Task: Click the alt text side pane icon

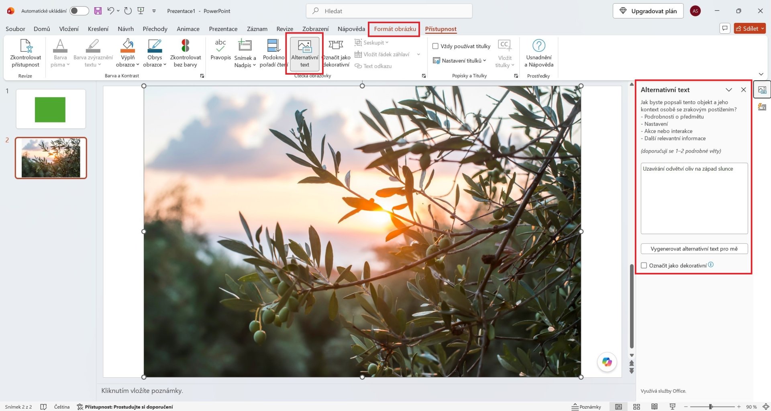Action: pos(762,90)
